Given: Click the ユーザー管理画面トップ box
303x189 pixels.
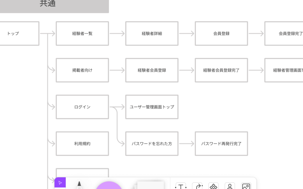Looking at the screenshot, I should point(151,107).
